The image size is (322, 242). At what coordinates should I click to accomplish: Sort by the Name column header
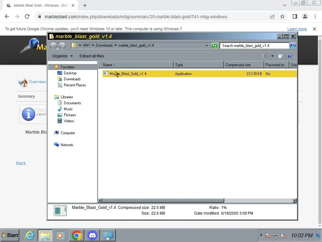pyautogui.click(x=136, y=65)
